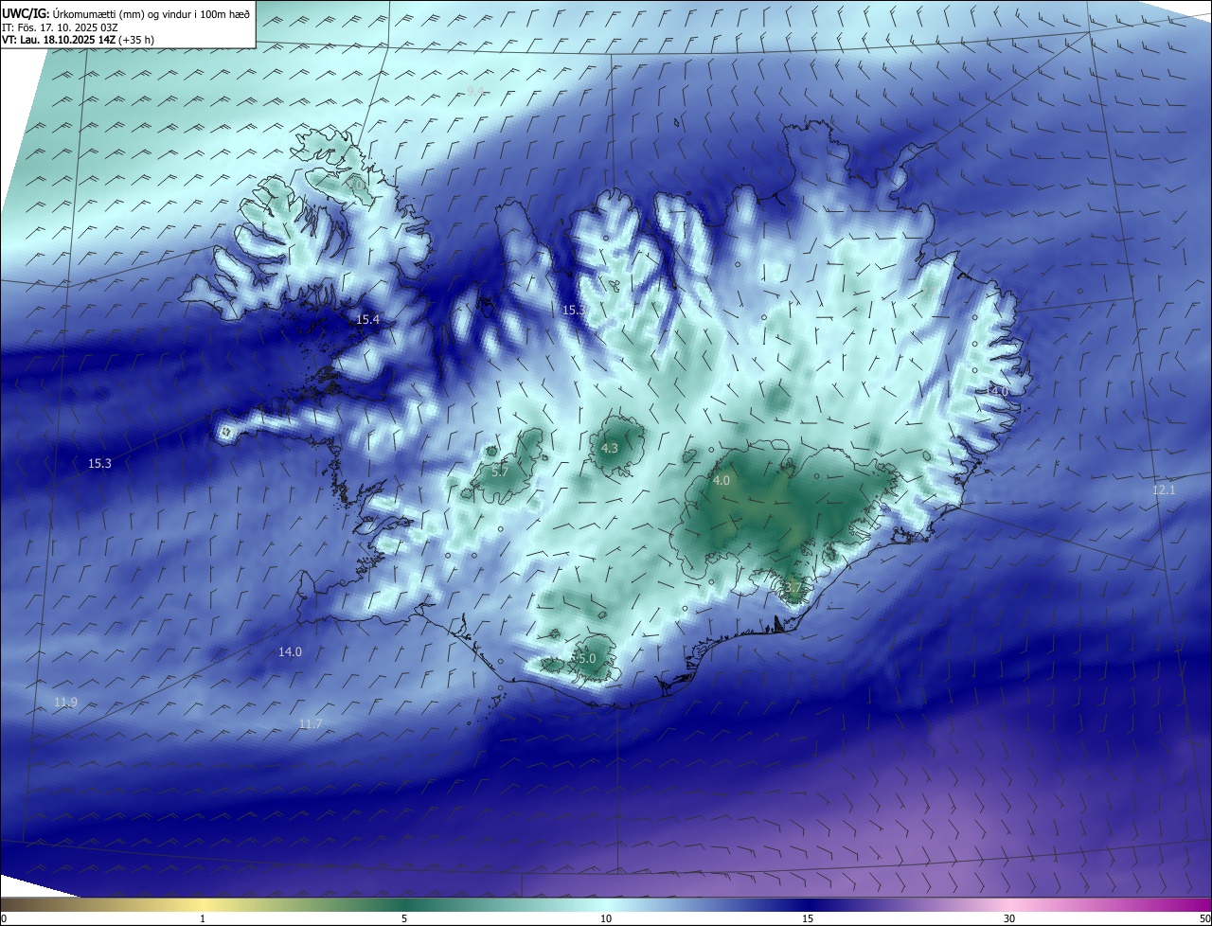Viewport: 1212px width, 926px height.
Task: Click the color scale label 30
Action: click(x=1009, y=919)
